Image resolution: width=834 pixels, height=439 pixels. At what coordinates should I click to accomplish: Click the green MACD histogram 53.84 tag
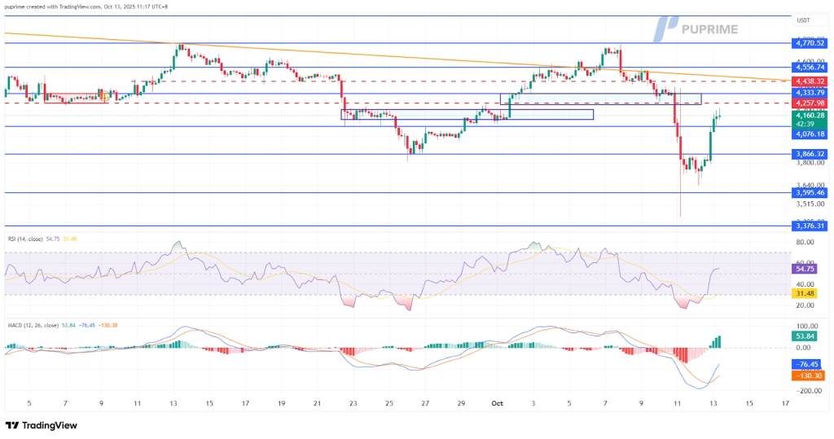point(805,334)
